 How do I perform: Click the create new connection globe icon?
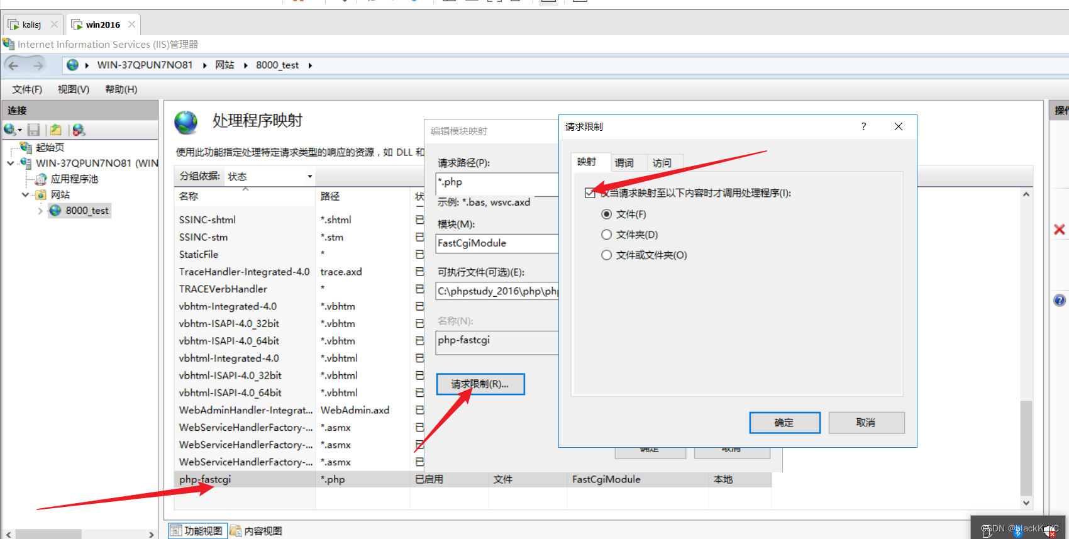9,130
